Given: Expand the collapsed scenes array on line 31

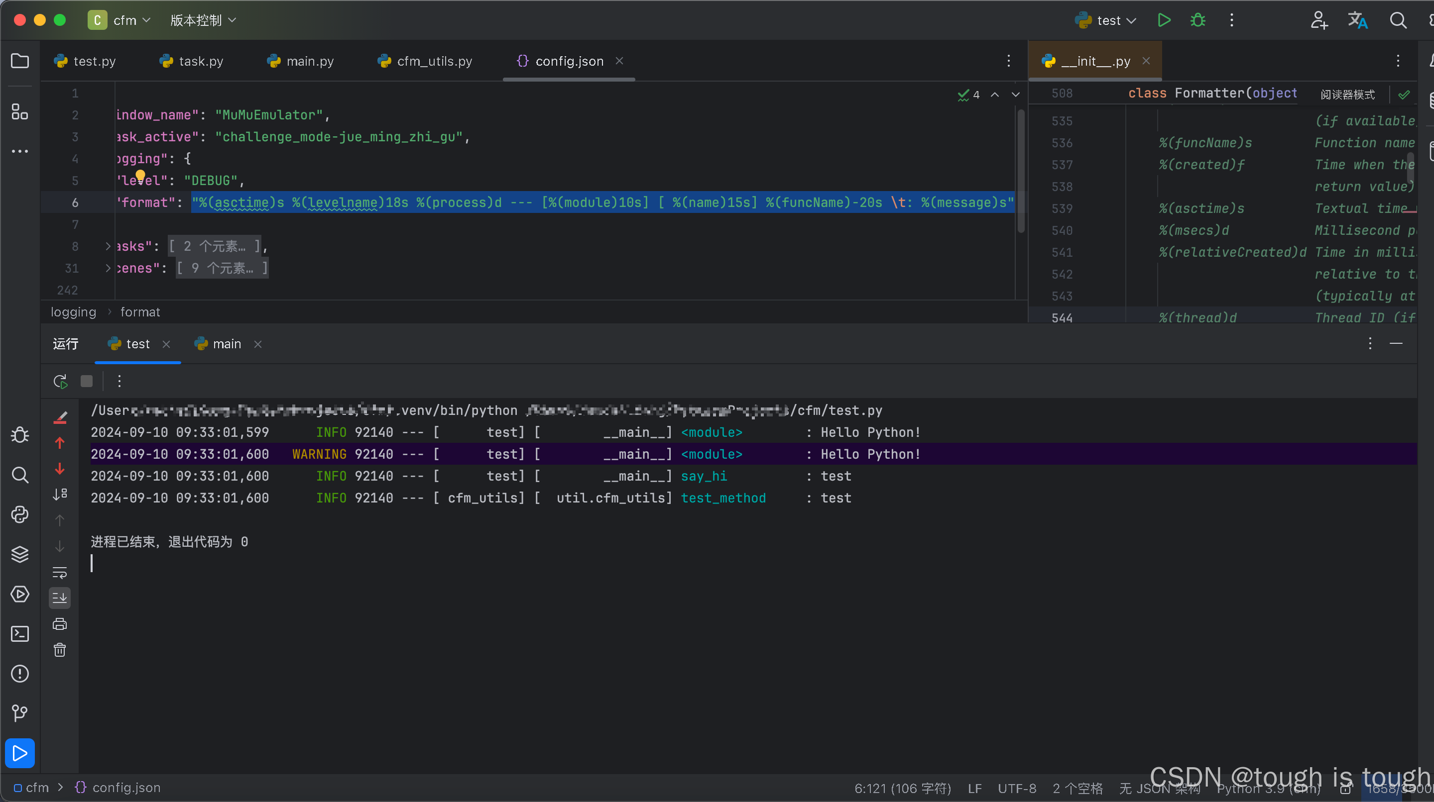Looking at the screenshot, I should click(108, 268).
